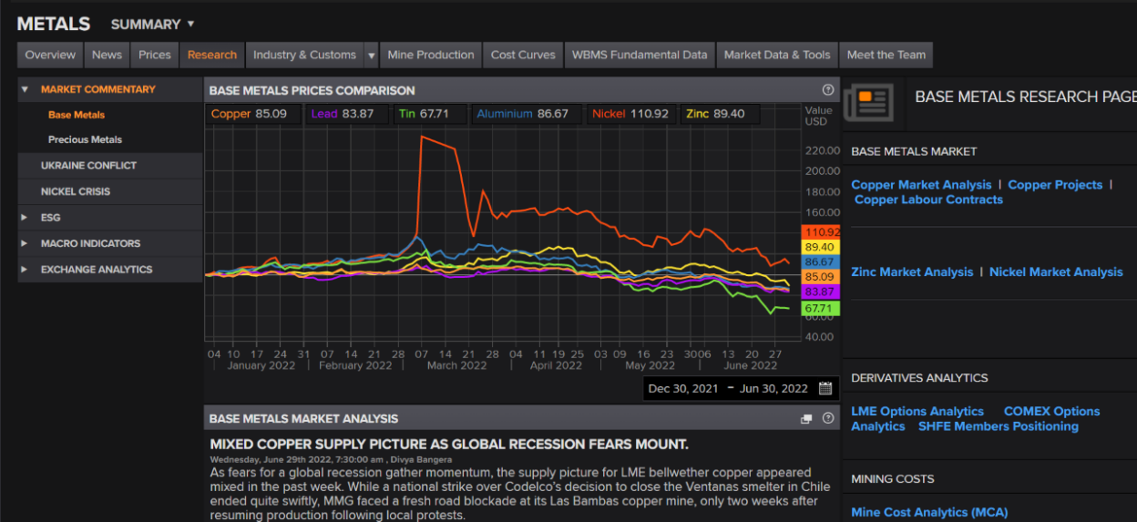Image resolution: width=1137 pixels, height=522 pixels.
Task: Click the purple 83.87 value tag on chart axis
Action: click(820, 292)
